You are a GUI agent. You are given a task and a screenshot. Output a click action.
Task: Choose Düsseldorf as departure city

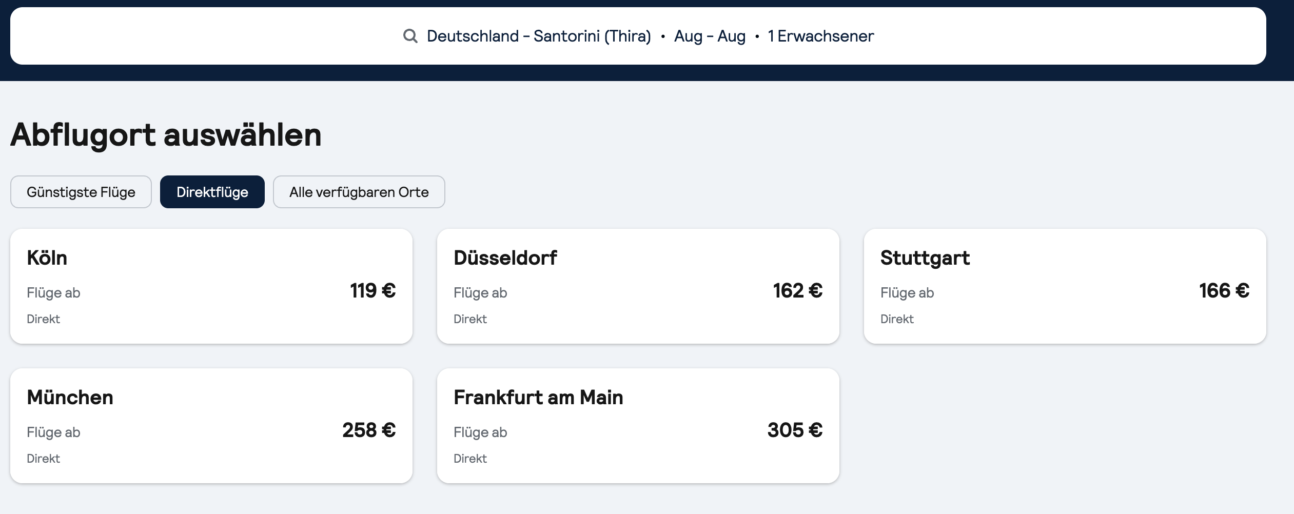(x=638, y=286)
